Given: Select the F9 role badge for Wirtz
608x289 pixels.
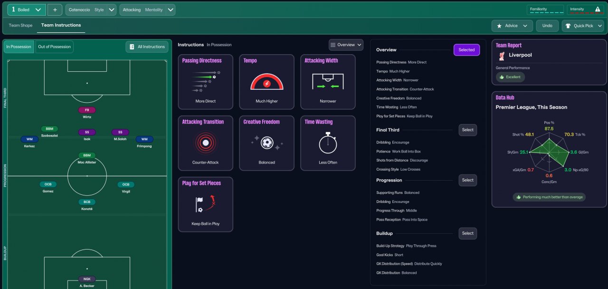Looking at the screenshot, I should pyautogui.click(x=87, y=110).
